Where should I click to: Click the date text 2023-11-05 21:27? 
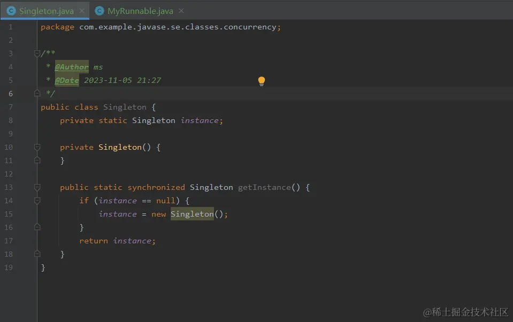tap(122, 80)
